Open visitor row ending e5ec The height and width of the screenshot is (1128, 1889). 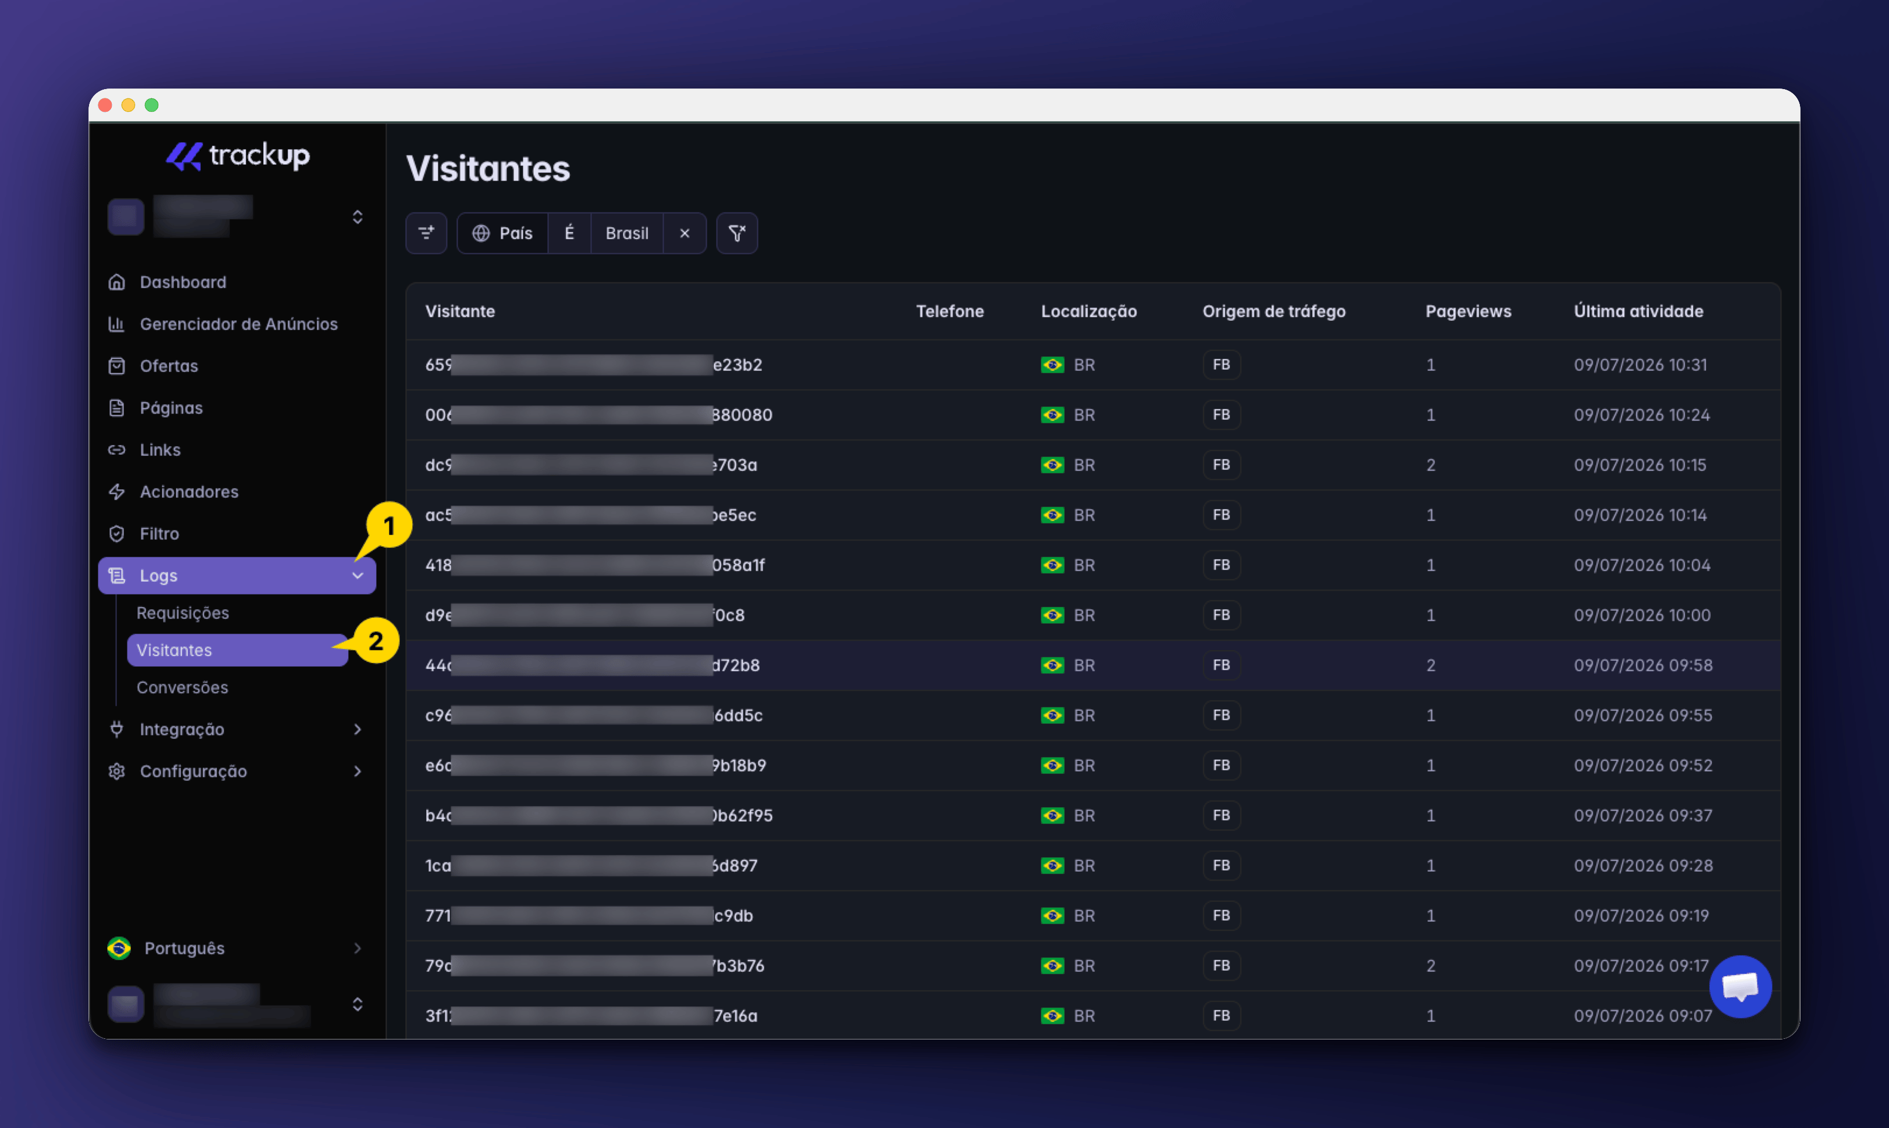coord(1093,515)
